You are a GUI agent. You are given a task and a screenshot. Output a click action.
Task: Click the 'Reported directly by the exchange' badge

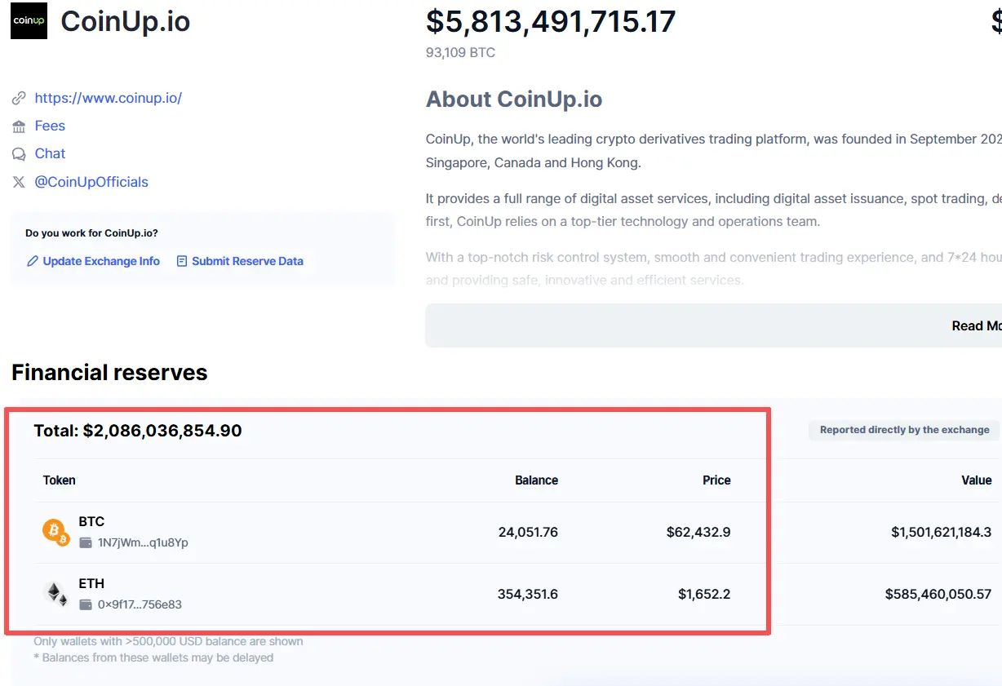coord(904,430)
